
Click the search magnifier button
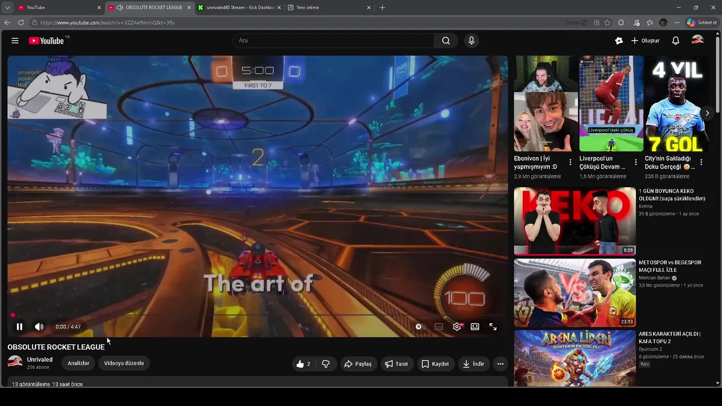(446, 41)
